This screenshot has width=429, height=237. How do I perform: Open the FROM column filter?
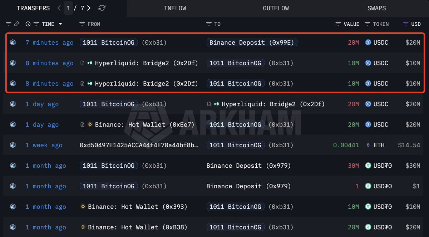pyautogui.click(x=82, y=24)
